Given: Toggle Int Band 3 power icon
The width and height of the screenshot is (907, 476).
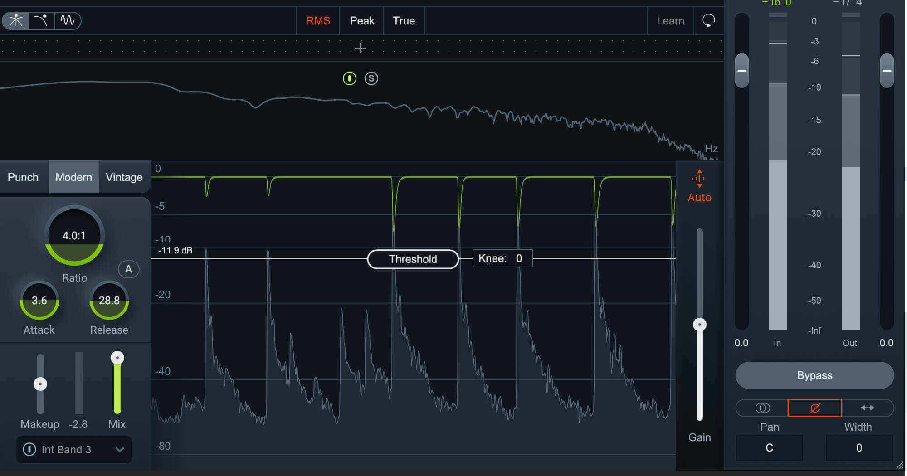Looking at the screenshot, I should click(x=29, y=449).
